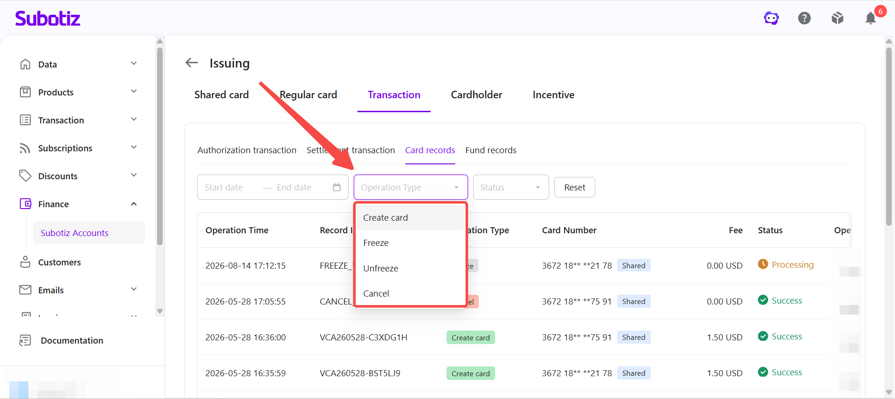Image resolution: width=895 pixels, height=399 pixels.
Task: Select the Transaction top tab
Action: click(x=394, y=95)
